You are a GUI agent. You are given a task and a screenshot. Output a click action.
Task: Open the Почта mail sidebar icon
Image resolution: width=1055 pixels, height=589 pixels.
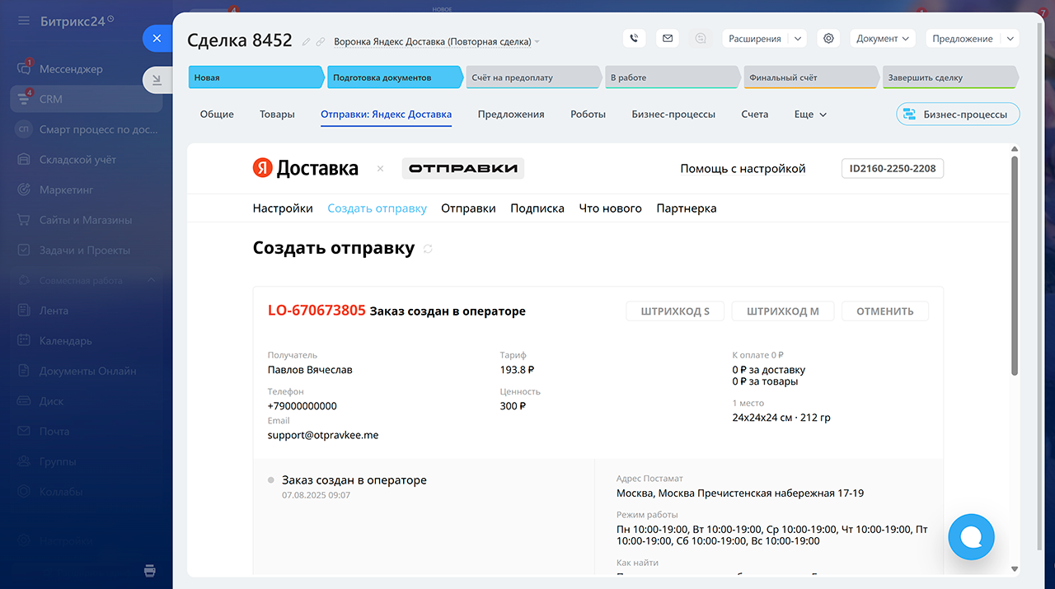24,432
